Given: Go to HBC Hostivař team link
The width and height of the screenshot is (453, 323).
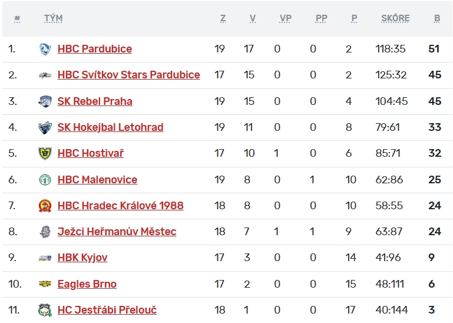Looking at the screenshot, I should click(91, 153).
